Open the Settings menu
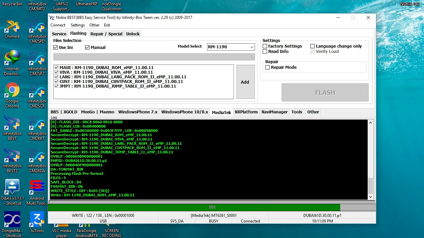Screen dimensions: 424x238 pyautogui.click(x=78, y=25)
